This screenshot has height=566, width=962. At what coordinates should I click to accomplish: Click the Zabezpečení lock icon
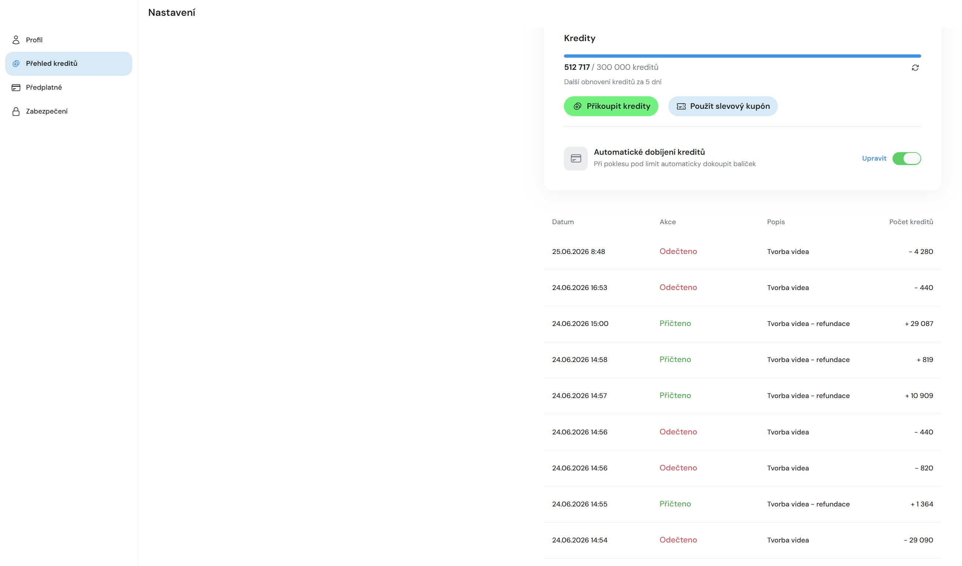[x=16, y=111]
